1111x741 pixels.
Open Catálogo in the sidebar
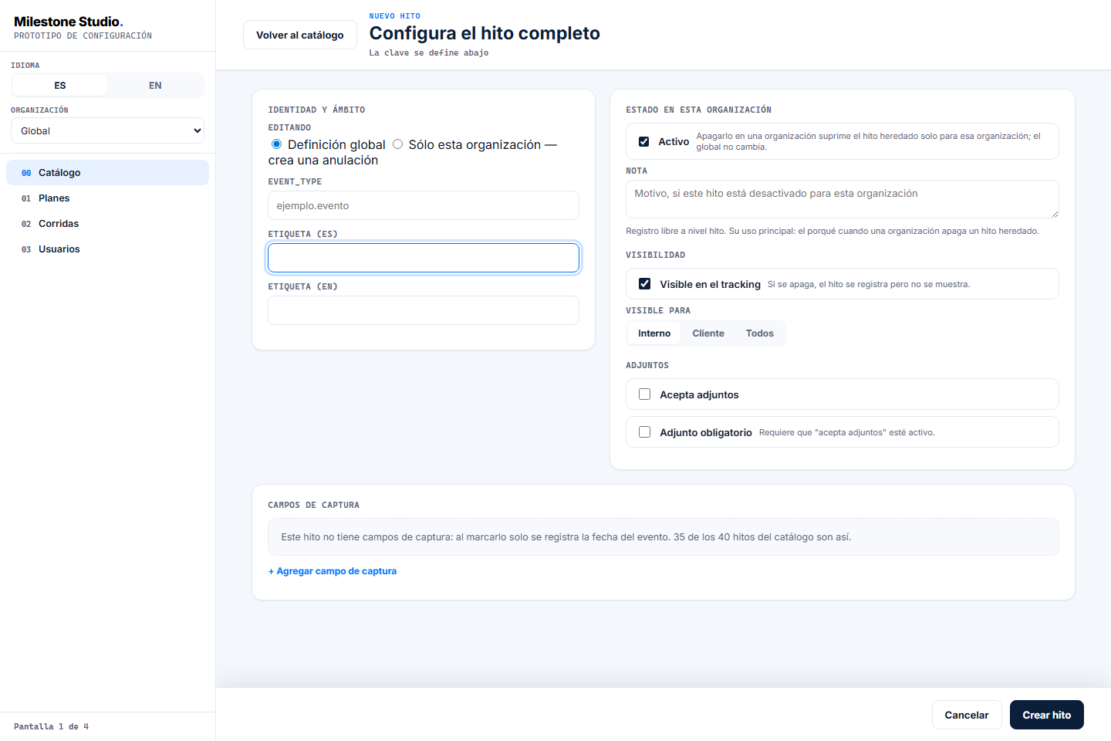click(x=107, y=173)
